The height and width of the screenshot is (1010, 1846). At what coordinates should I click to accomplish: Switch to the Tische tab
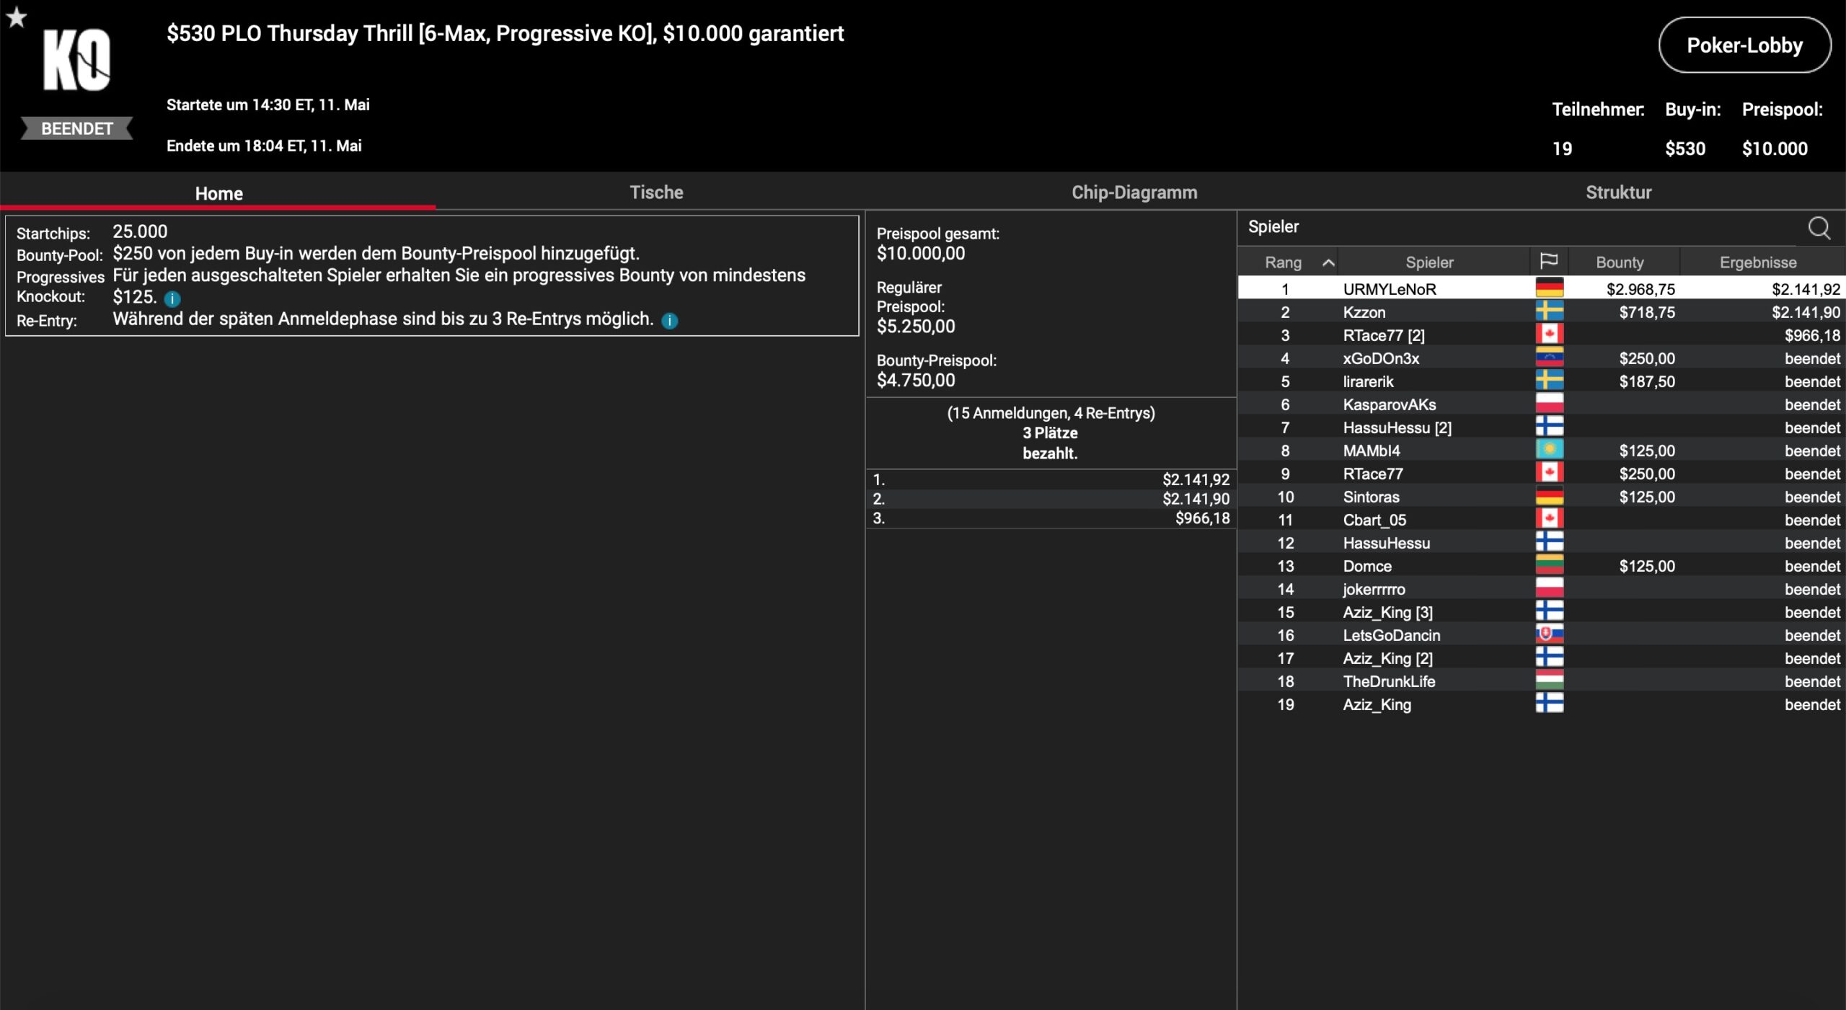tap(655, 192)
